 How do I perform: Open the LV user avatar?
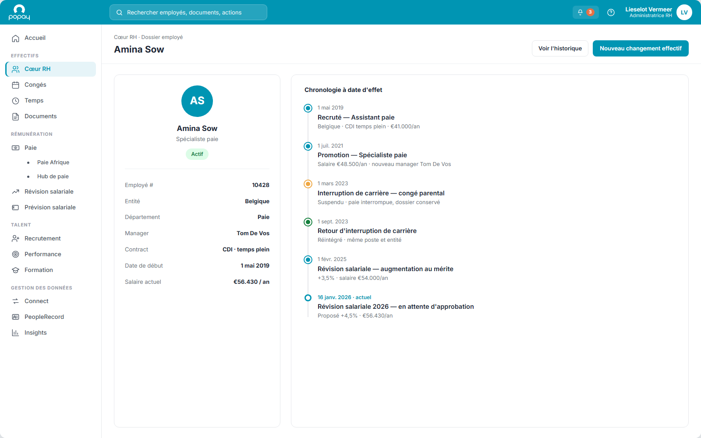pos(684,12)
